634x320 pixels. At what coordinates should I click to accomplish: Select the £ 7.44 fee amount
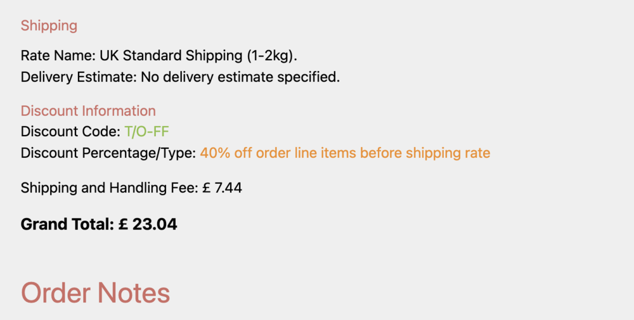pyautogui.click(x=222, y=188)
